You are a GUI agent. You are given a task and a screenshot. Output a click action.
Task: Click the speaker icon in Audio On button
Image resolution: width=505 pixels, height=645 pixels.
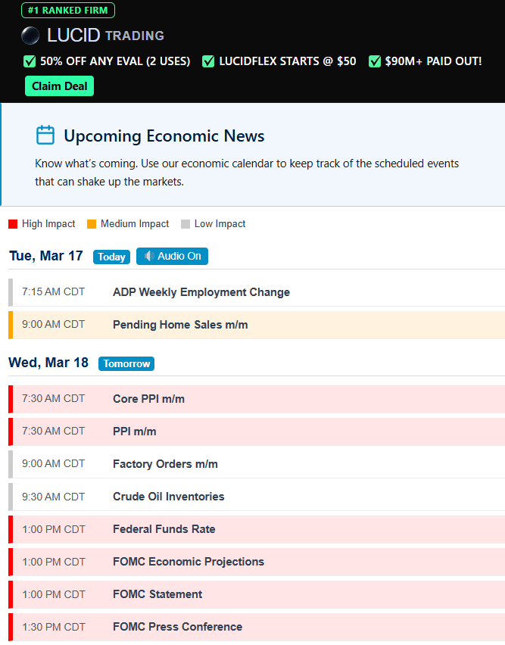149,256
